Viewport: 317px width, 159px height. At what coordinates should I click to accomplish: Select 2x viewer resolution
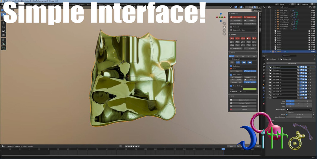tap(243, 56)
